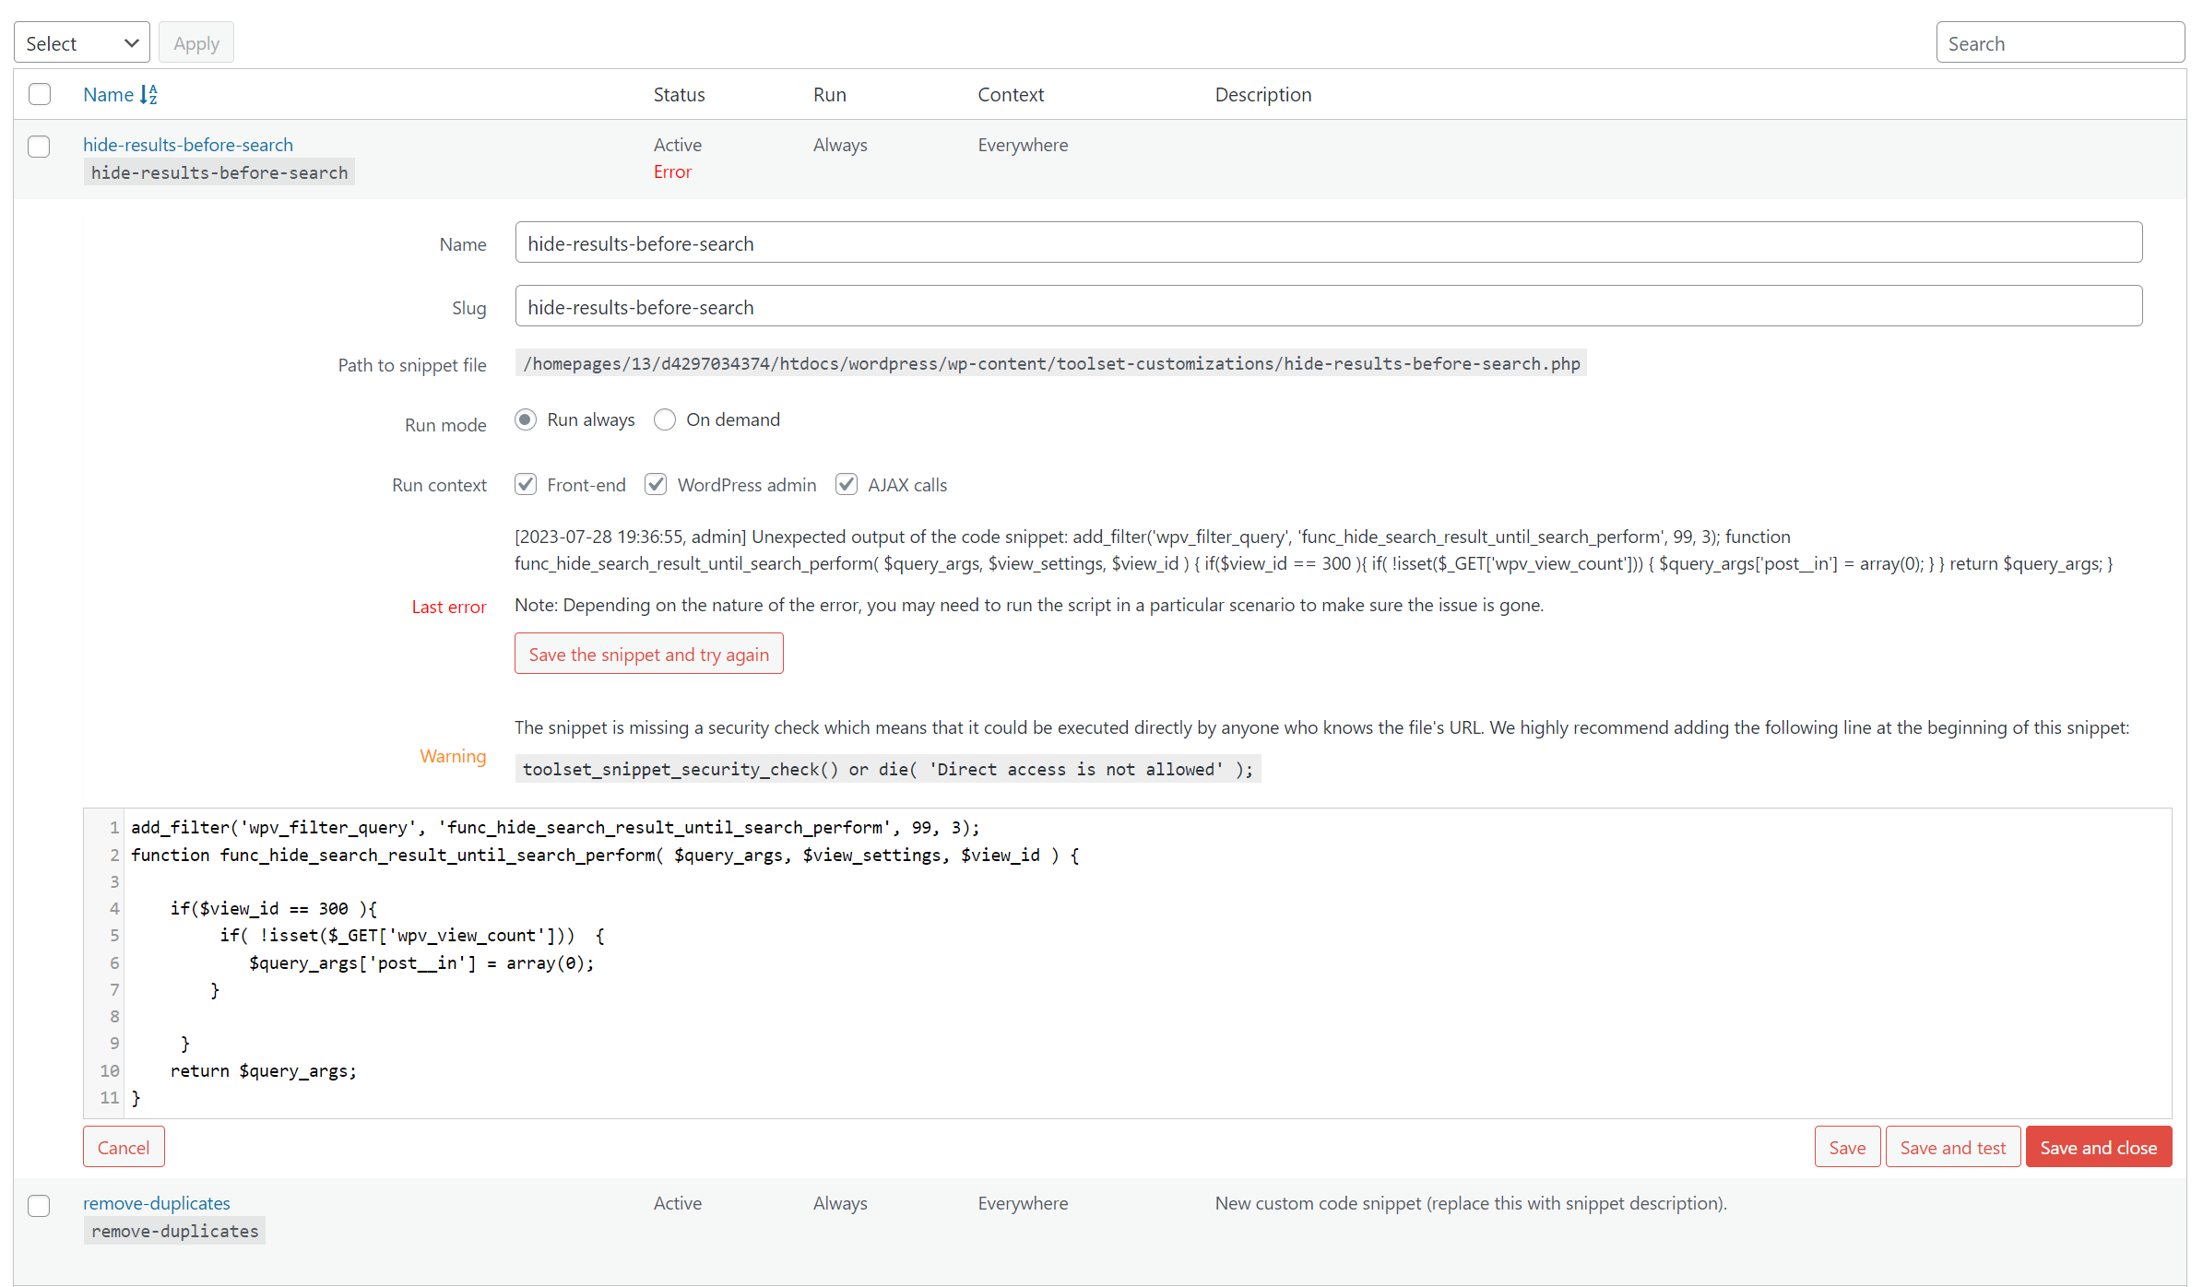Toggle the select-all checkbox in table header
Viewport: 2203px width, 1287px height.
pos(40,94)
